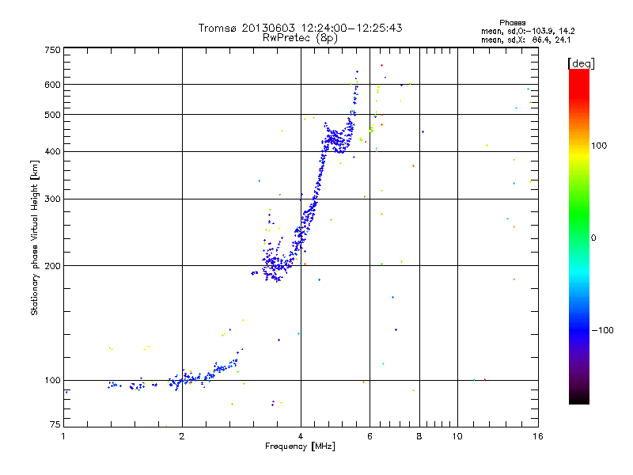The image size is (633, 475).
Task: Click the '4' x-axis tick label
Action: tap(301, 436)
